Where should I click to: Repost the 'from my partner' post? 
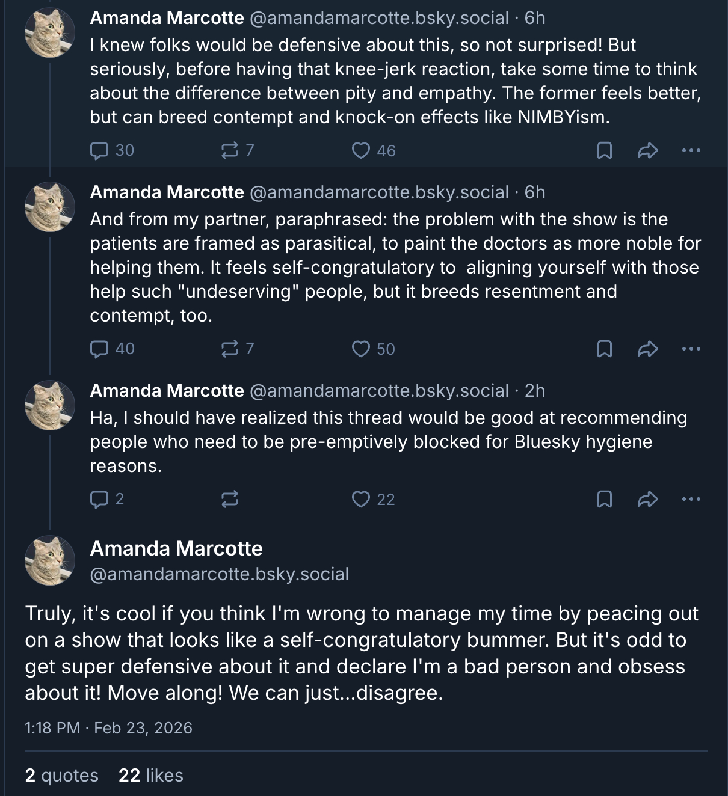click(x=229, y=349)
